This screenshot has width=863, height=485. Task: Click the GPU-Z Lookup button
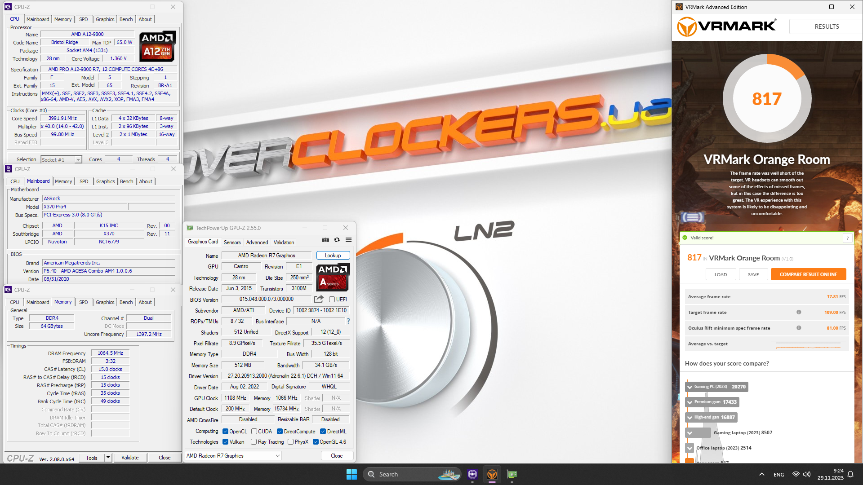click(333, 256)
